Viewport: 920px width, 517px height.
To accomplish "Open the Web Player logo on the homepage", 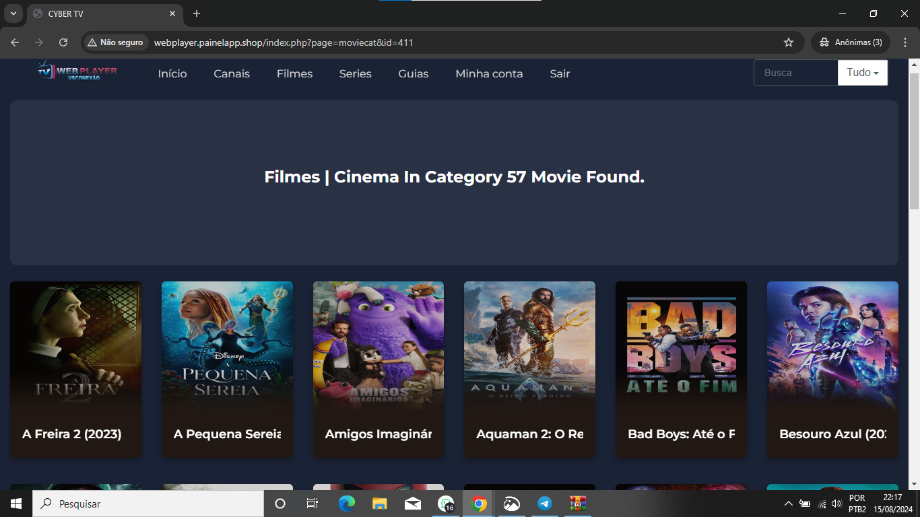I will tap(76, 73).
